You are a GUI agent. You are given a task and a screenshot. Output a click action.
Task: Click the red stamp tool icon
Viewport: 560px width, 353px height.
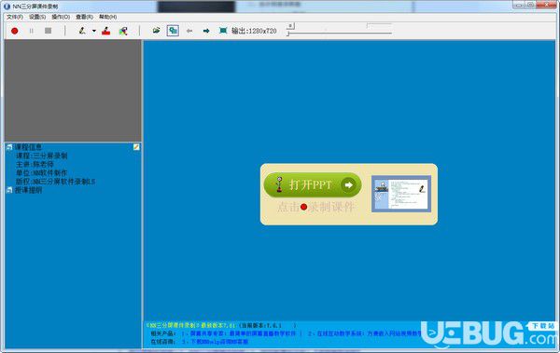[106, 31]
